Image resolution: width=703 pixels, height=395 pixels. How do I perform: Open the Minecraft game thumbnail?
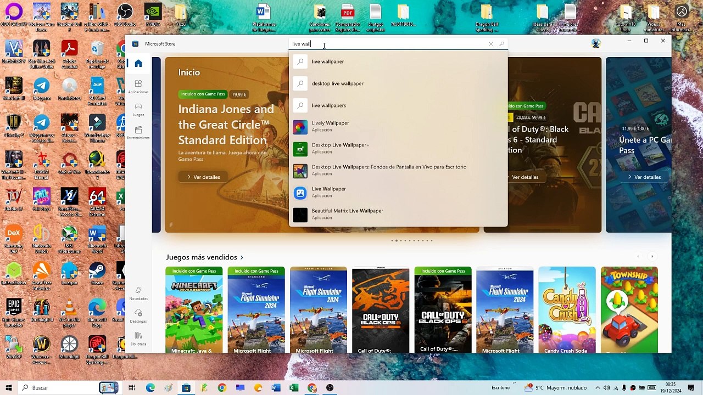coord(194,309)
